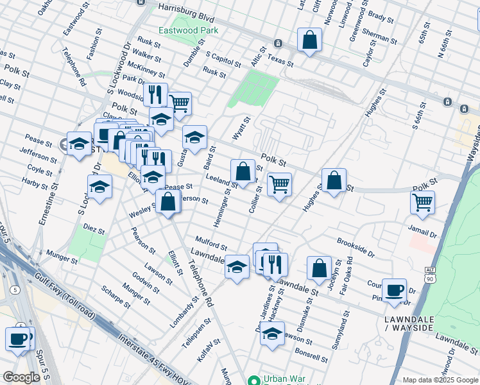Open the shopping bag marker at Hughes and Polk

coord(334,181)
